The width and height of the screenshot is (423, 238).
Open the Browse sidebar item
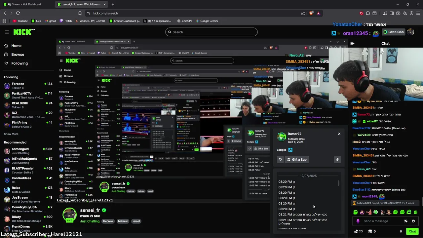(18, 55)
